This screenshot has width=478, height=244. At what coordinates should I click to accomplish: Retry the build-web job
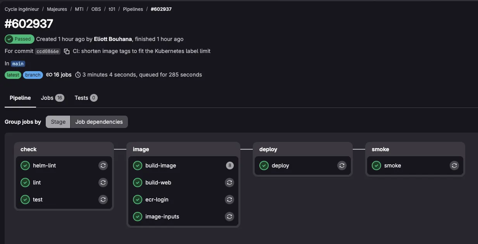pos(230,183)
